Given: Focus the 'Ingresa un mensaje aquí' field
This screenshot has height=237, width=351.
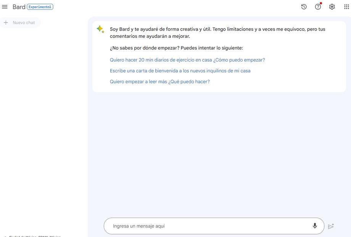Looking at the screenshot, I should [x=210, y=226].
